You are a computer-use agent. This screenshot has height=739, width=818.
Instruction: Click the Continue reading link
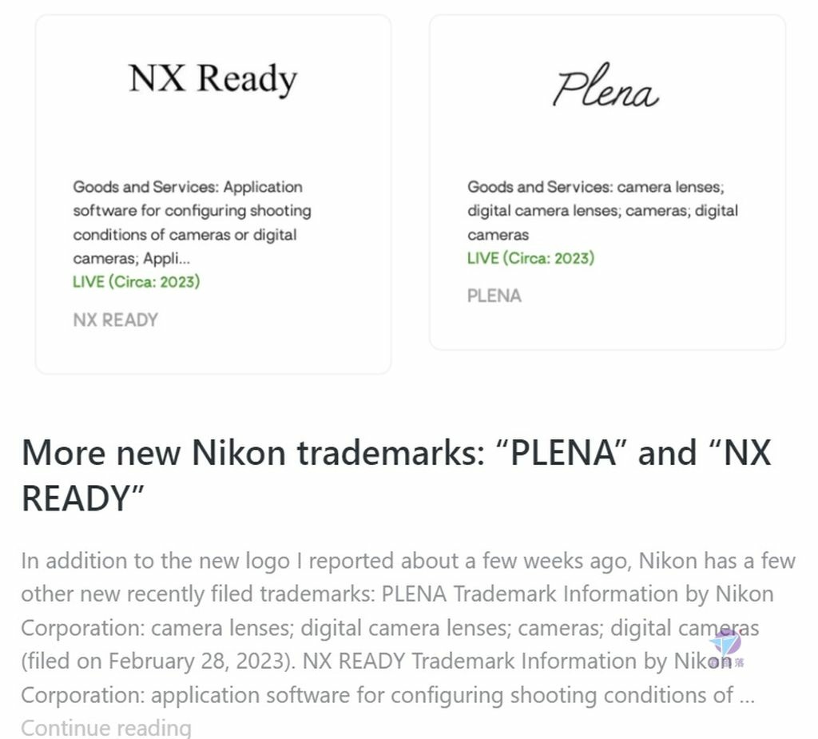pyautogui.click(x=106, y=728)
